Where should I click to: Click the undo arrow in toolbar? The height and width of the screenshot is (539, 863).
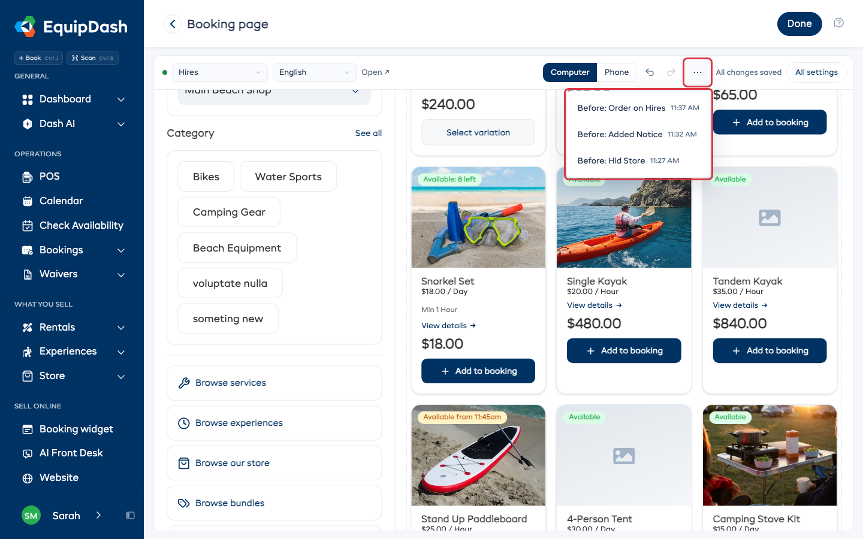[x=650, y=72]
